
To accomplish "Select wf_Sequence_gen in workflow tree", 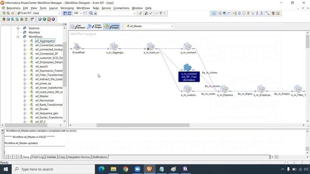I will click(46, 113).
